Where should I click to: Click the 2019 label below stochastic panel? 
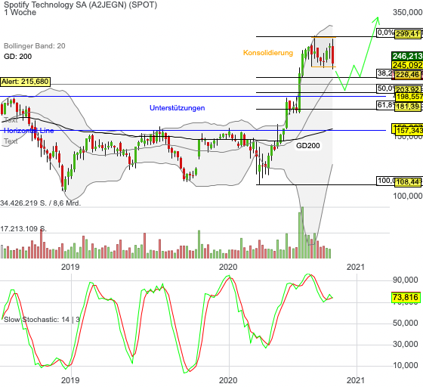pyautogui.click(x=70, y=380)
